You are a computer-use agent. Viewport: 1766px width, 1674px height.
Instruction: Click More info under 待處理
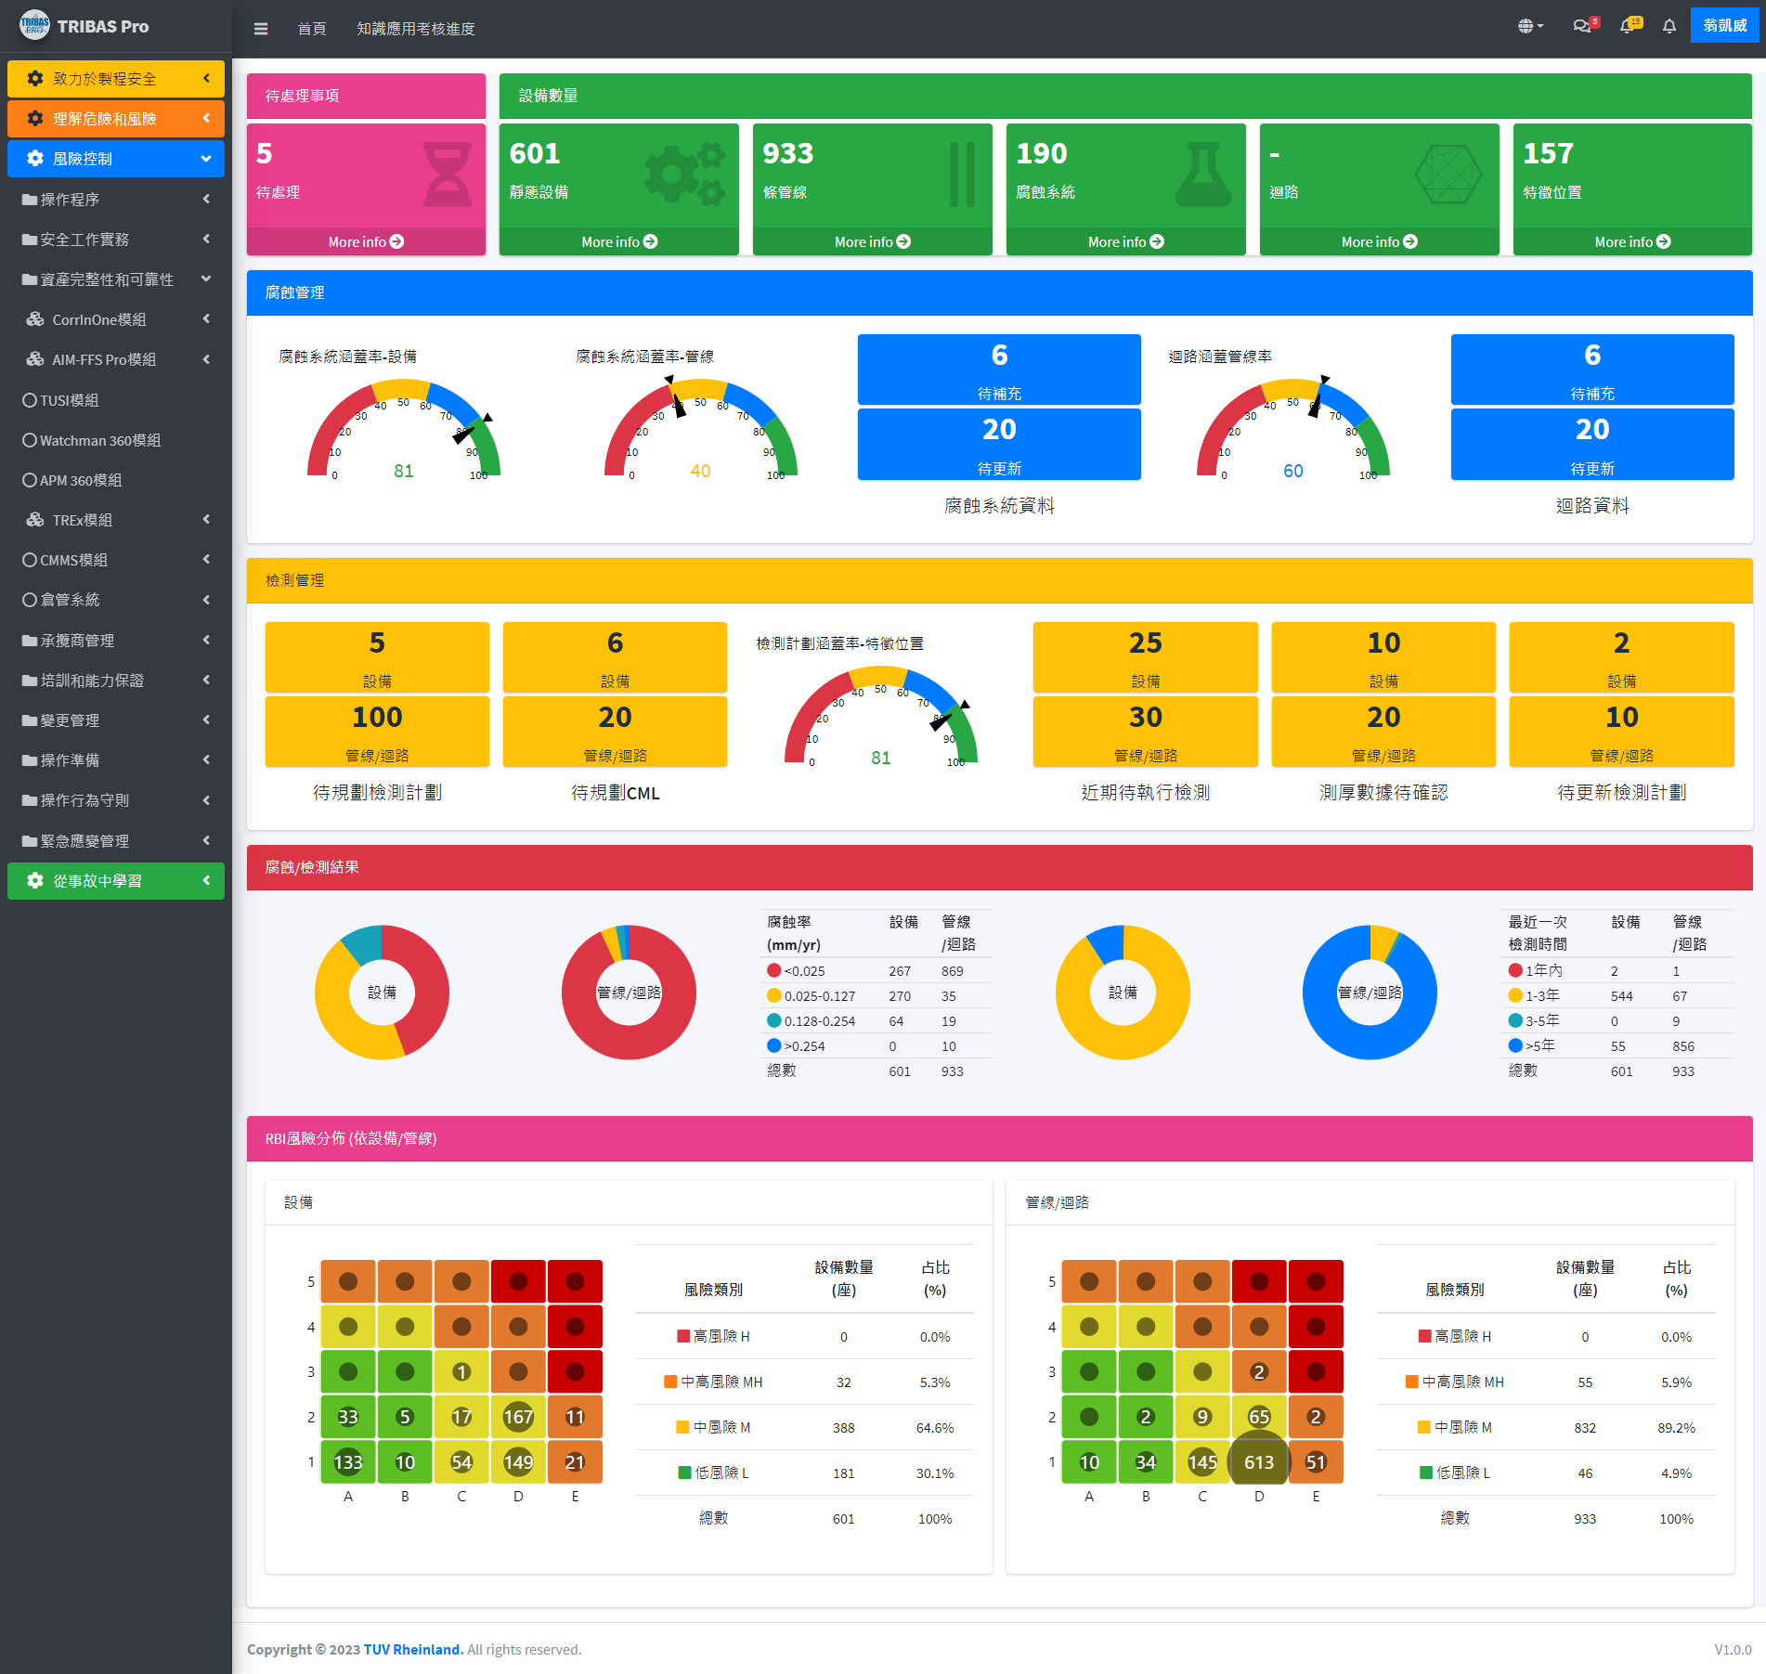pos(366,241)
